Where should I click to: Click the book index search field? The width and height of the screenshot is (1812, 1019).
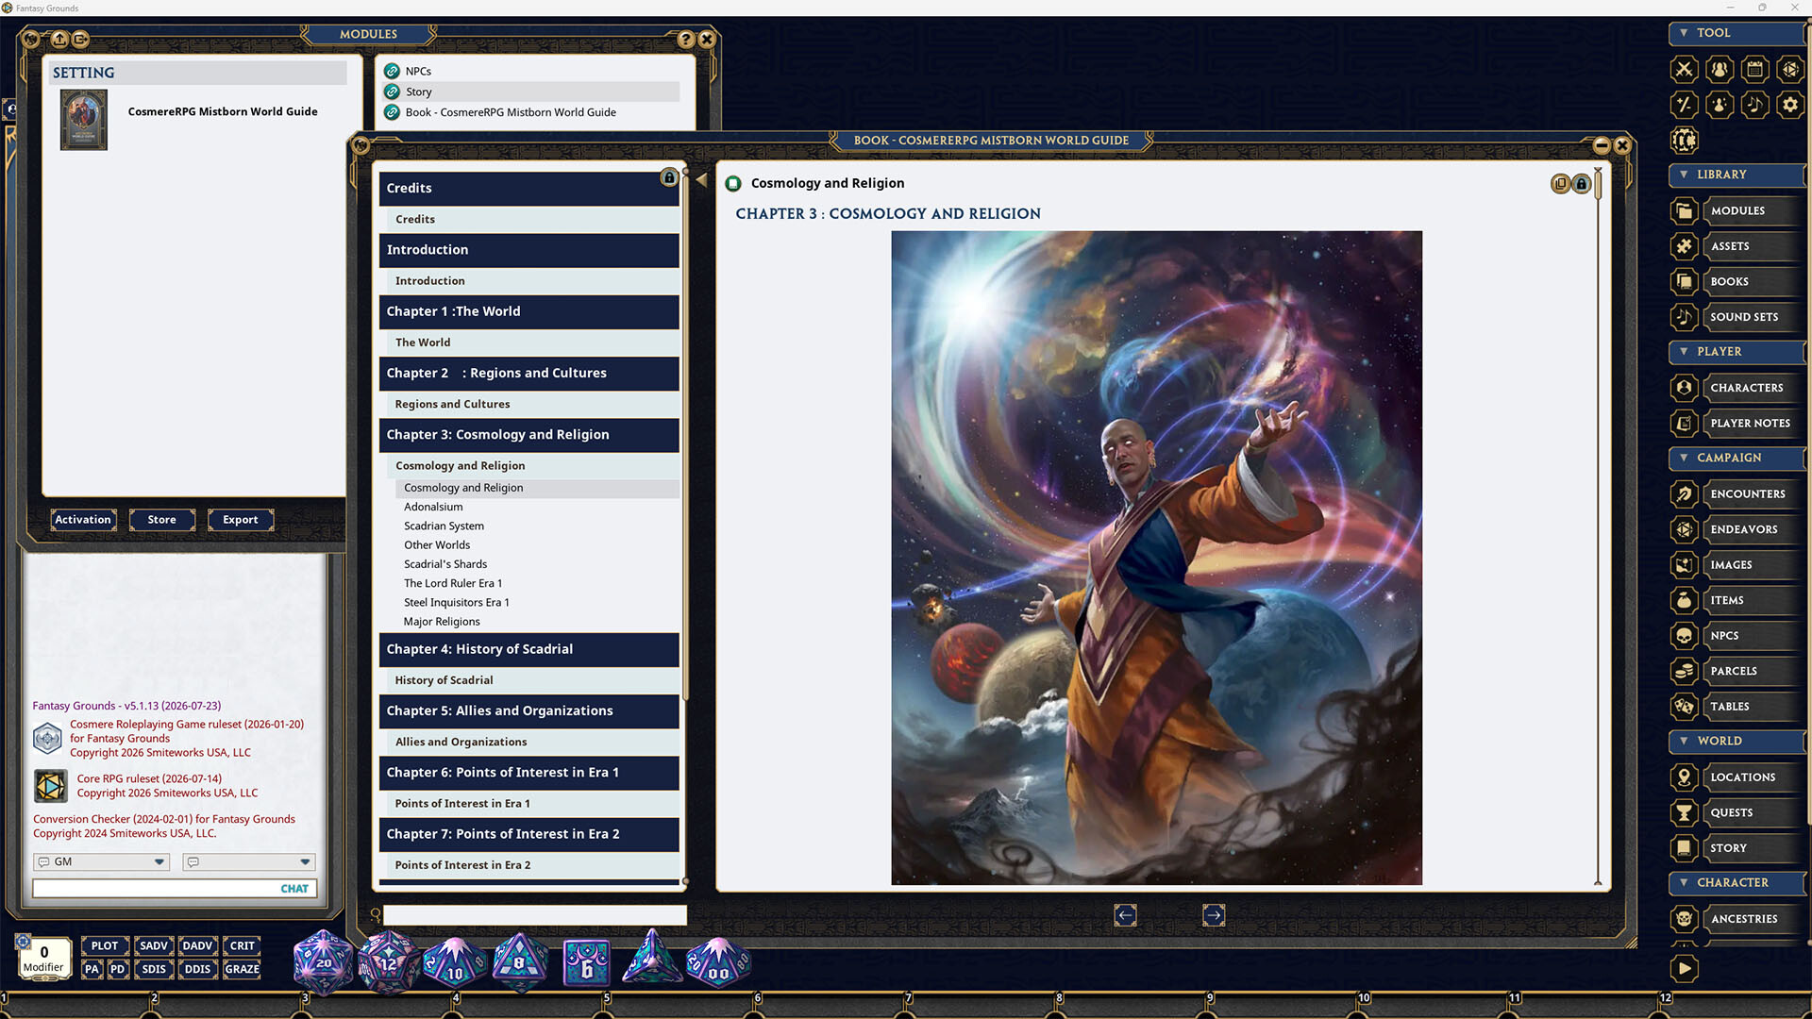[534, 915]
